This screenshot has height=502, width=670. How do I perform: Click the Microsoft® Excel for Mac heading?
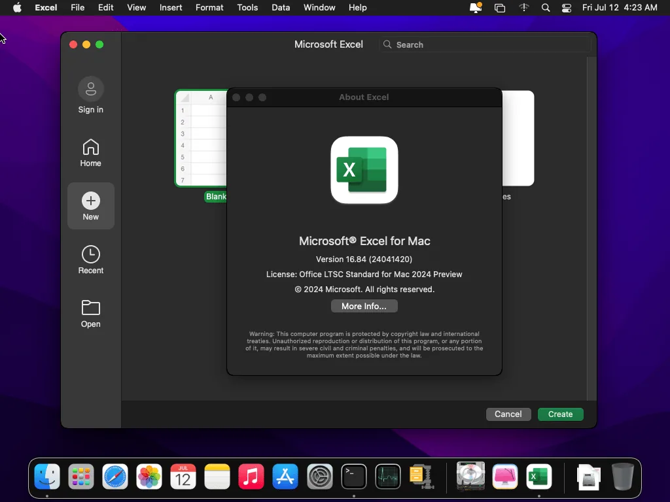pyautogui.click(x=364, y=241)
